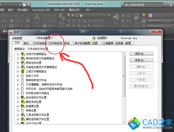This screenshot has width=174, height=132.
Task: Select 文本编辑器、词典和字体文件名 row
Action: 44,85
